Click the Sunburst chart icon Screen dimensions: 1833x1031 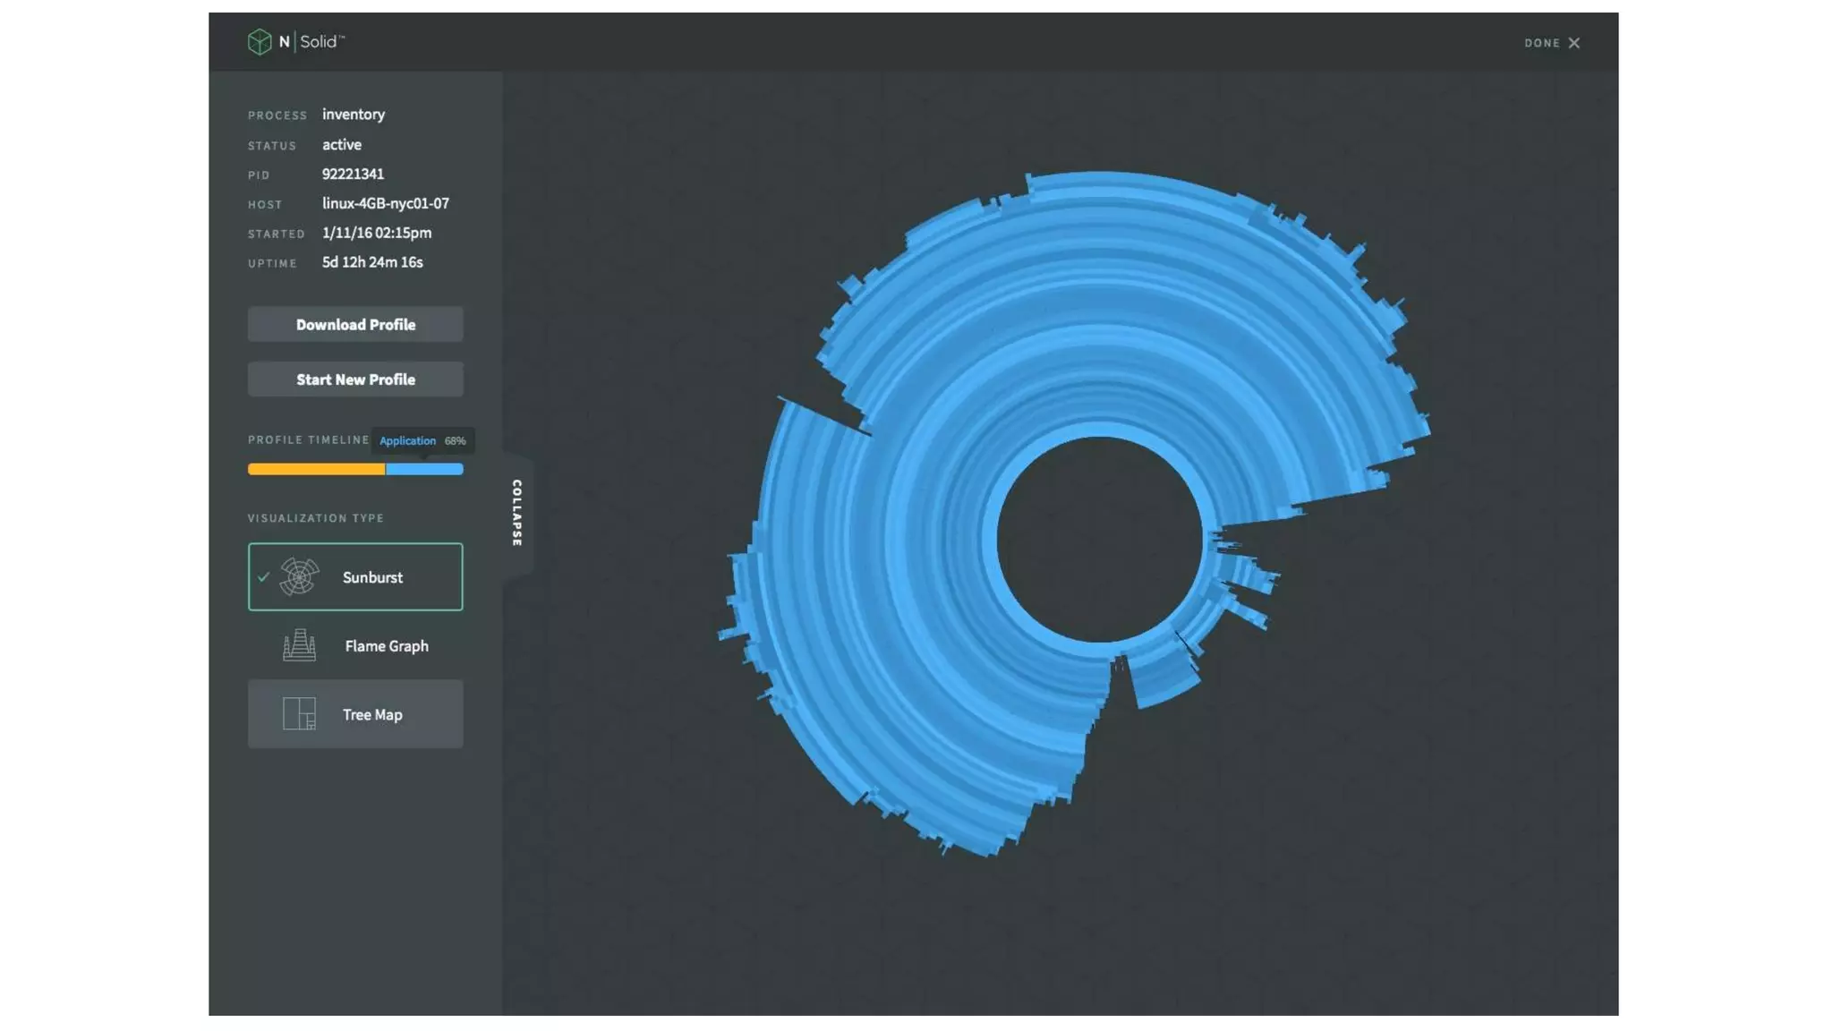tap(299, 577)
